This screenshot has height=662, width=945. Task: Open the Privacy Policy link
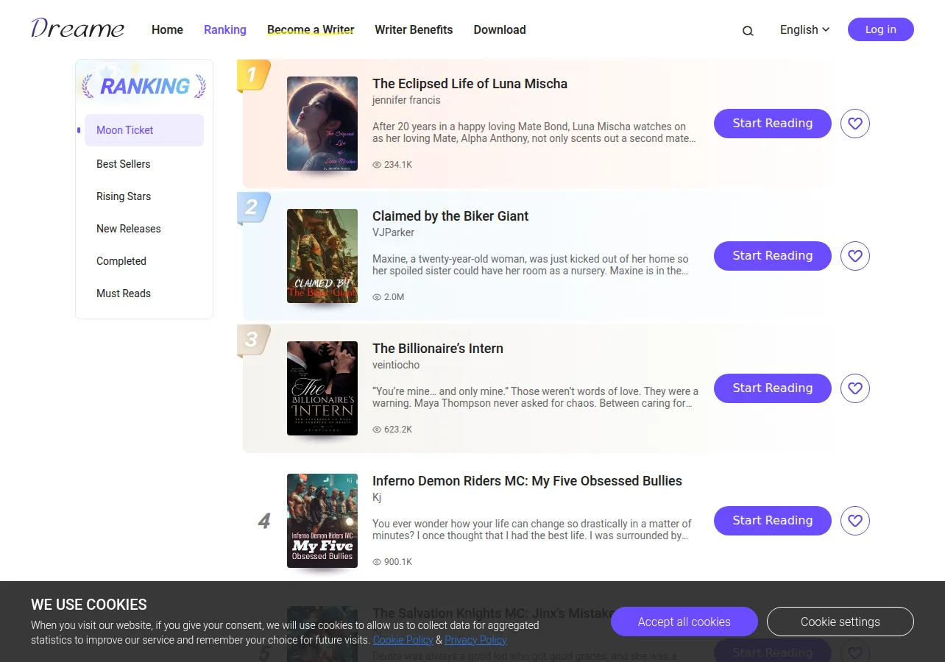(x=475, y=640)
